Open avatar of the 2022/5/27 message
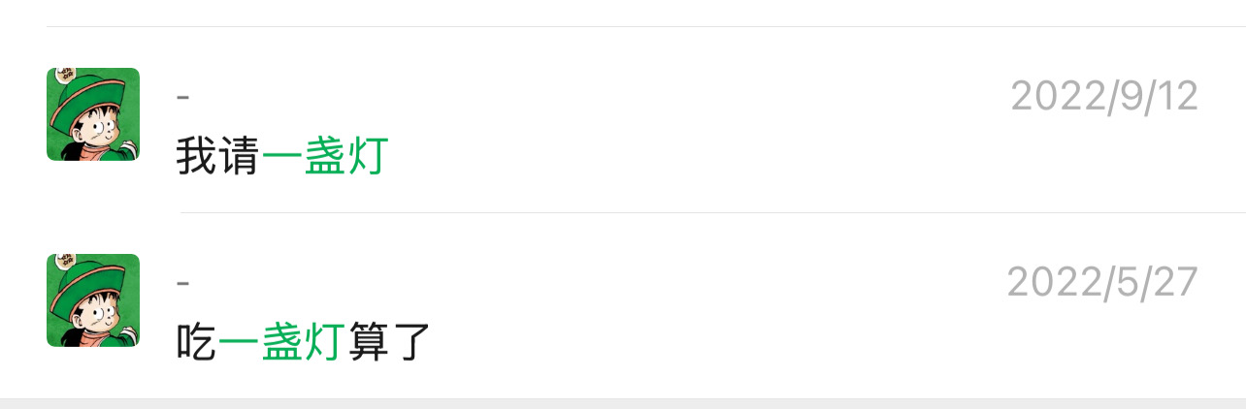The height and width of the screenshot is (409, 1246). click(93, 300)
